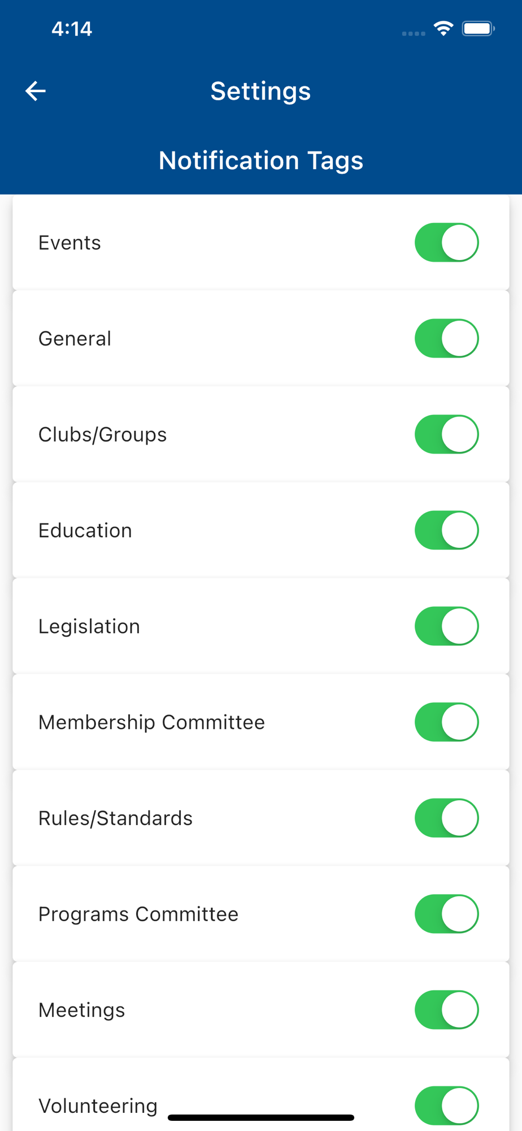Screen dimensions: 522x1131
Task: Disable the Legislation toggle
Action: tap(446, 626)
